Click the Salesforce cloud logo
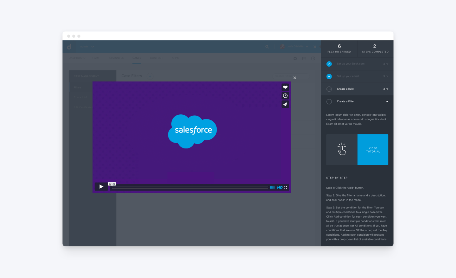The width and height of the screenshot is (456, 278). tap(193, 131)
